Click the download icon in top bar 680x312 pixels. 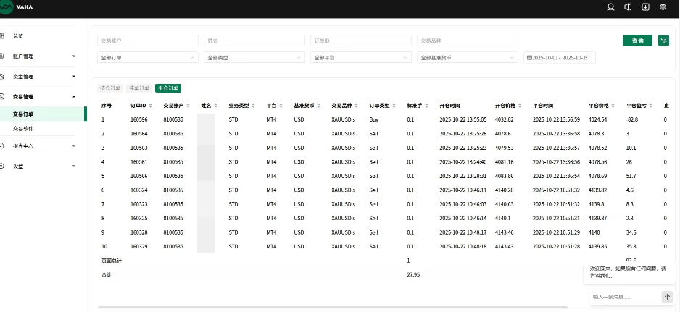[x=646, y=7]
